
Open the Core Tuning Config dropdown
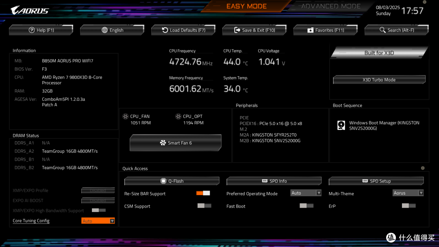click(98, 221)
